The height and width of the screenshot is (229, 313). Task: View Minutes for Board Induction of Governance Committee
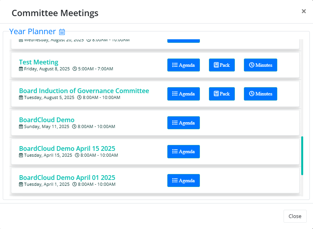tap(260, 93)
